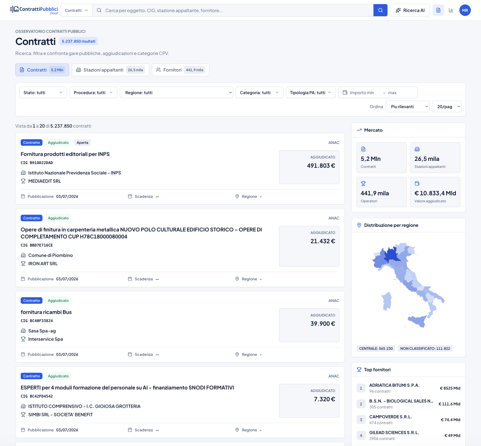The width and height of the screenshot is (481, 446).
Task: Click the building icon in Stazioni appaltanti card
Action: tap(417, 149)
